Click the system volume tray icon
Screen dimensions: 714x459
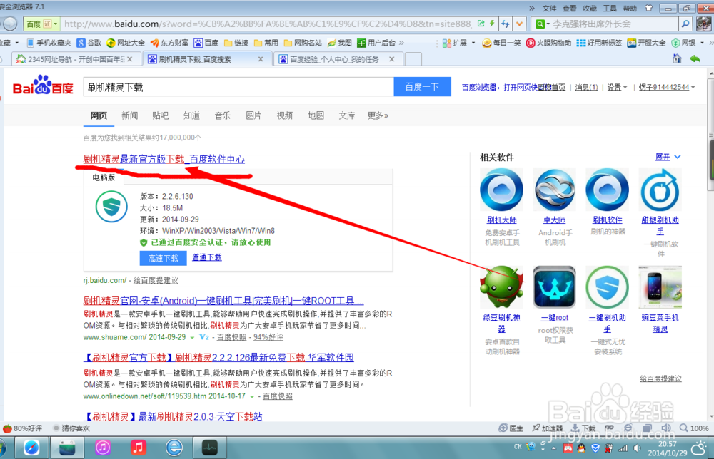click(x=637, y=448)
